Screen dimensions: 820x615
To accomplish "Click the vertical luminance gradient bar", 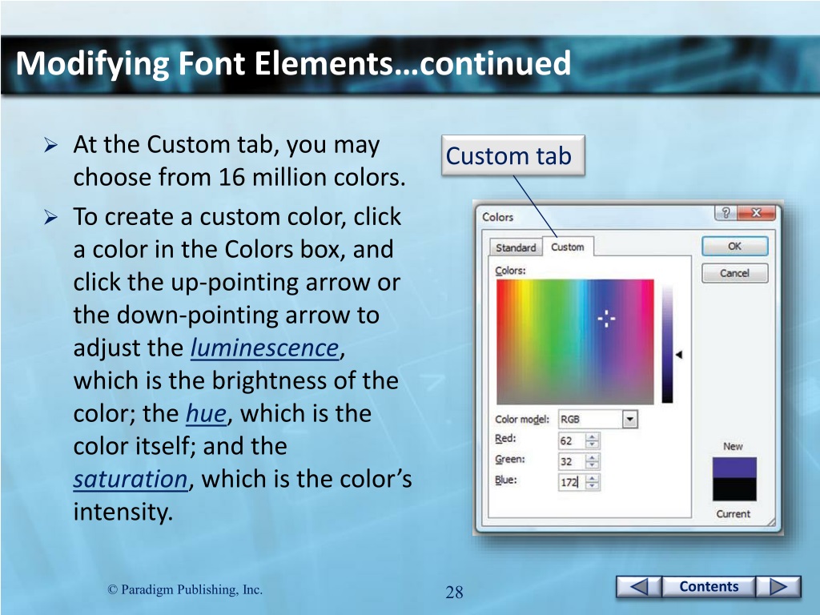I will pyautogui.click(x=667, y=344).
